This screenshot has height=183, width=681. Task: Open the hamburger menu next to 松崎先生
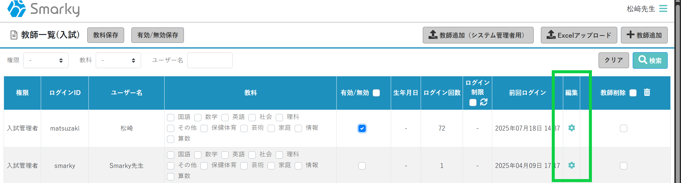coord(663,8)
